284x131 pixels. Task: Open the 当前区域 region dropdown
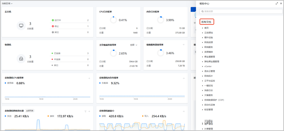click(7, 3)
